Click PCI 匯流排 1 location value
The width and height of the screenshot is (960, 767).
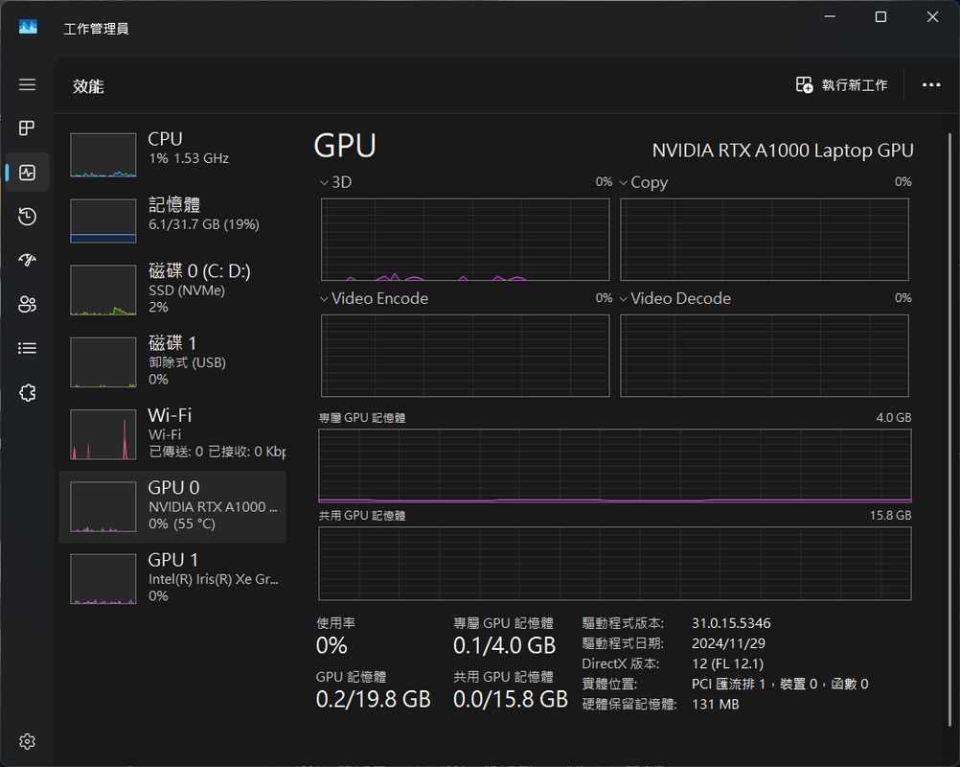coord(780,684)
